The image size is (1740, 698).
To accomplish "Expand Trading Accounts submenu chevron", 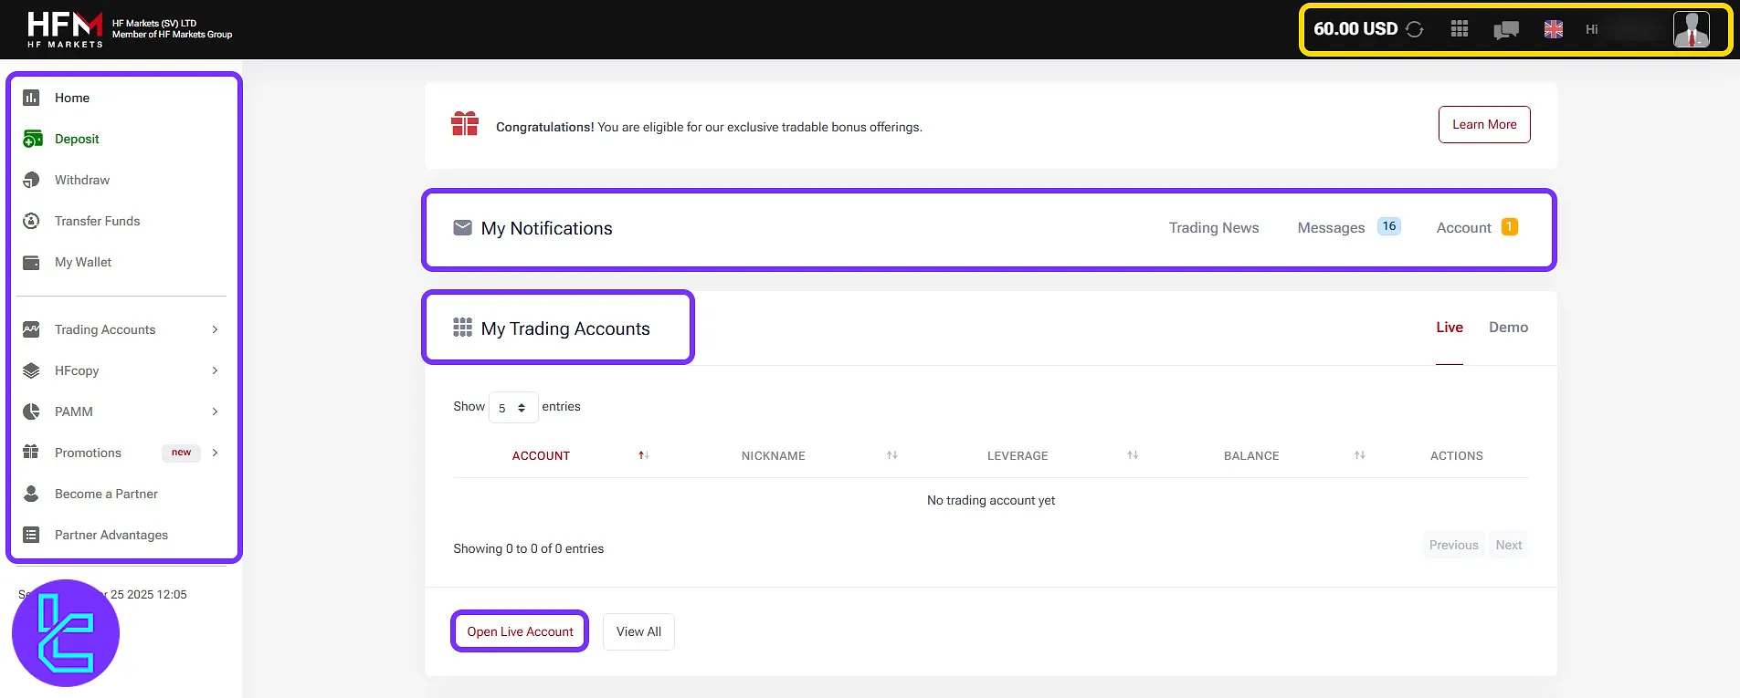I will (x=215, y=329).
